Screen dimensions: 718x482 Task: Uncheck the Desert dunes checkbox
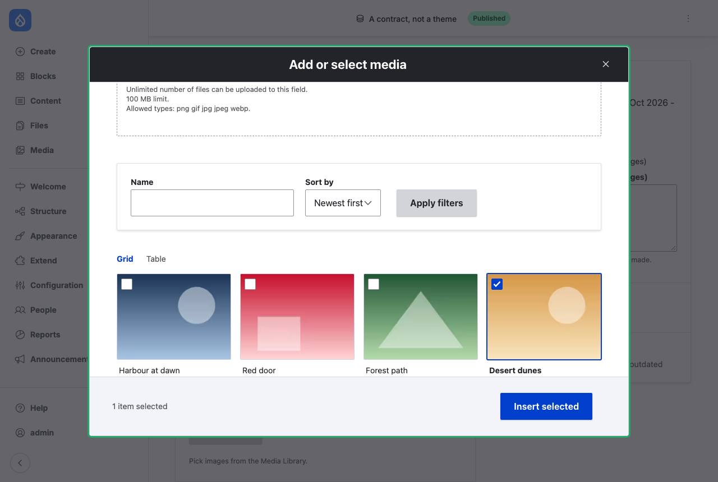point(497,284)
